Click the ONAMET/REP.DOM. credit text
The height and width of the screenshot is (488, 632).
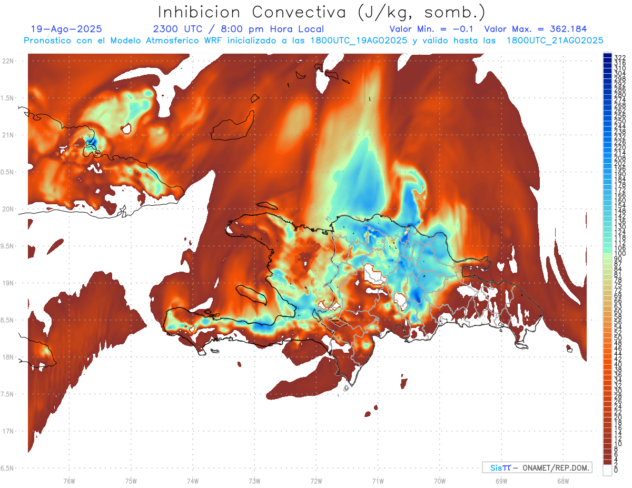coord(554,467)
